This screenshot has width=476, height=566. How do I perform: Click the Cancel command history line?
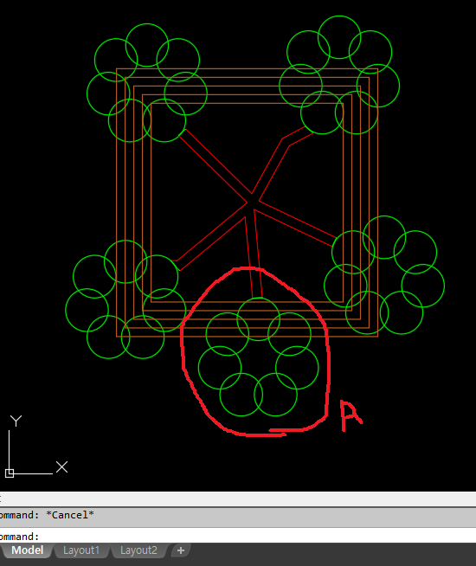[238, 515]
